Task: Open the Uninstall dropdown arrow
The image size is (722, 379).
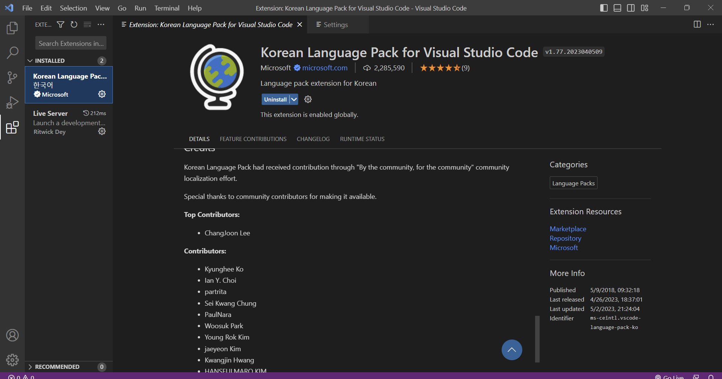Action: pos(294,99)
